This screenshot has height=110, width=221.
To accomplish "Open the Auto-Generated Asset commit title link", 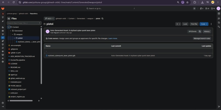I will tap(73, 30).
